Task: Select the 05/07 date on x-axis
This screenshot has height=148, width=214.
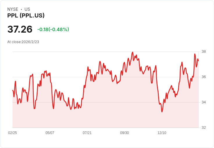Action: pos(50,133)
